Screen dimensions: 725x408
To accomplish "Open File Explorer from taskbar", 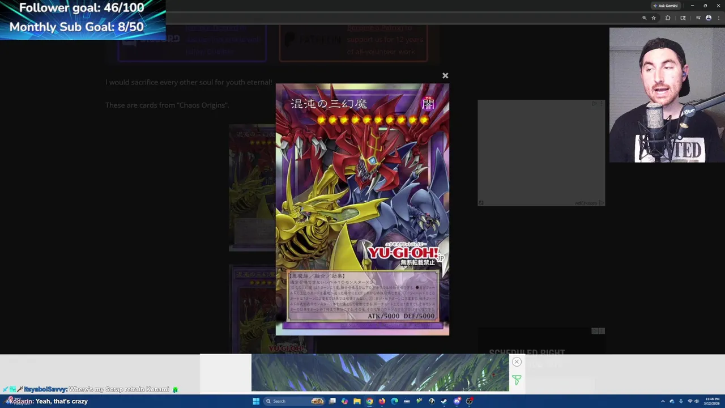I will tap(357, 401).
